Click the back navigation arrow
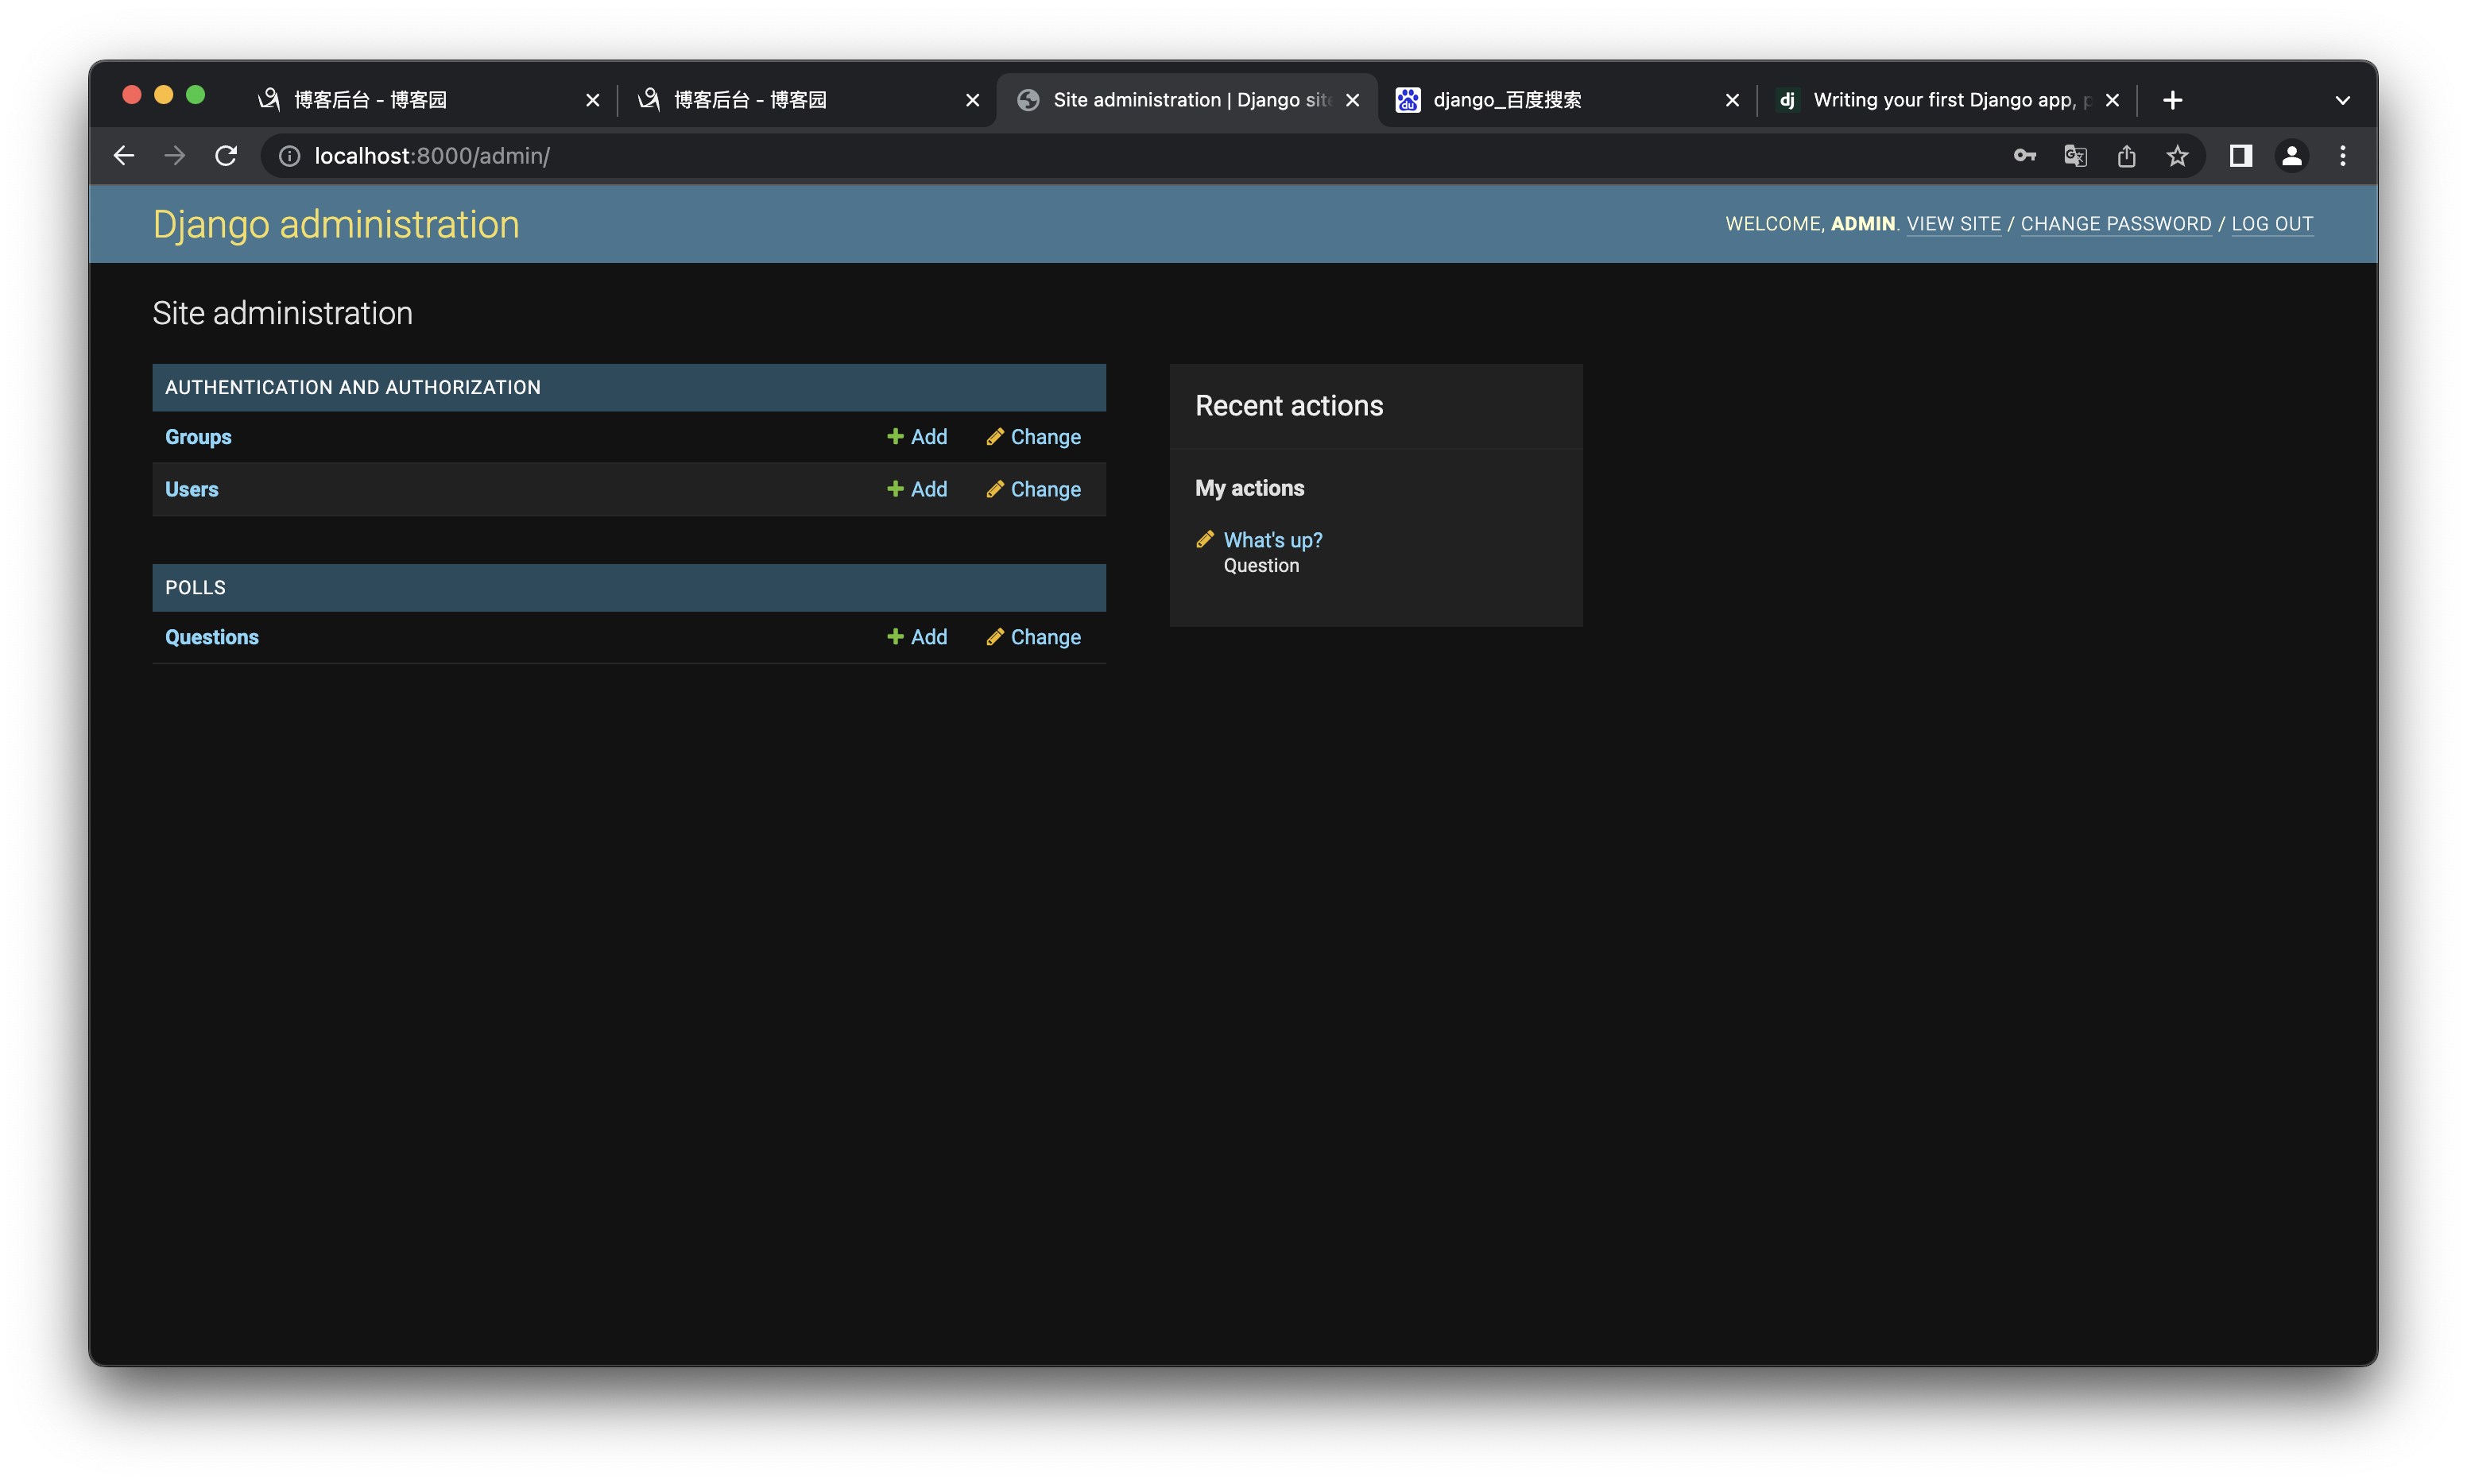Image resolution: width=2467 pixels, height=1484 pixels. click(x=124, y=156)
